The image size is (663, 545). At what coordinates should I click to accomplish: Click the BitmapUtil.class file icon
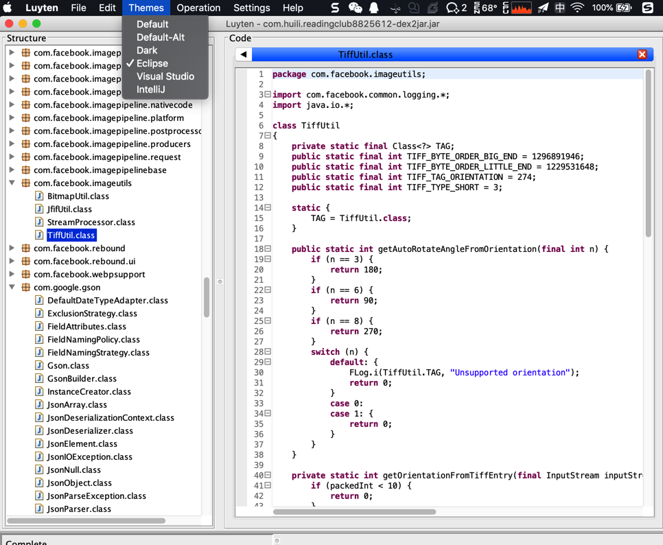39,196
